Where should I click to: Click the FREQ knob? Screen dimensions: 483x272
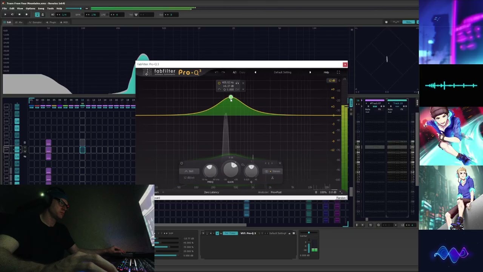click(210, 171)
